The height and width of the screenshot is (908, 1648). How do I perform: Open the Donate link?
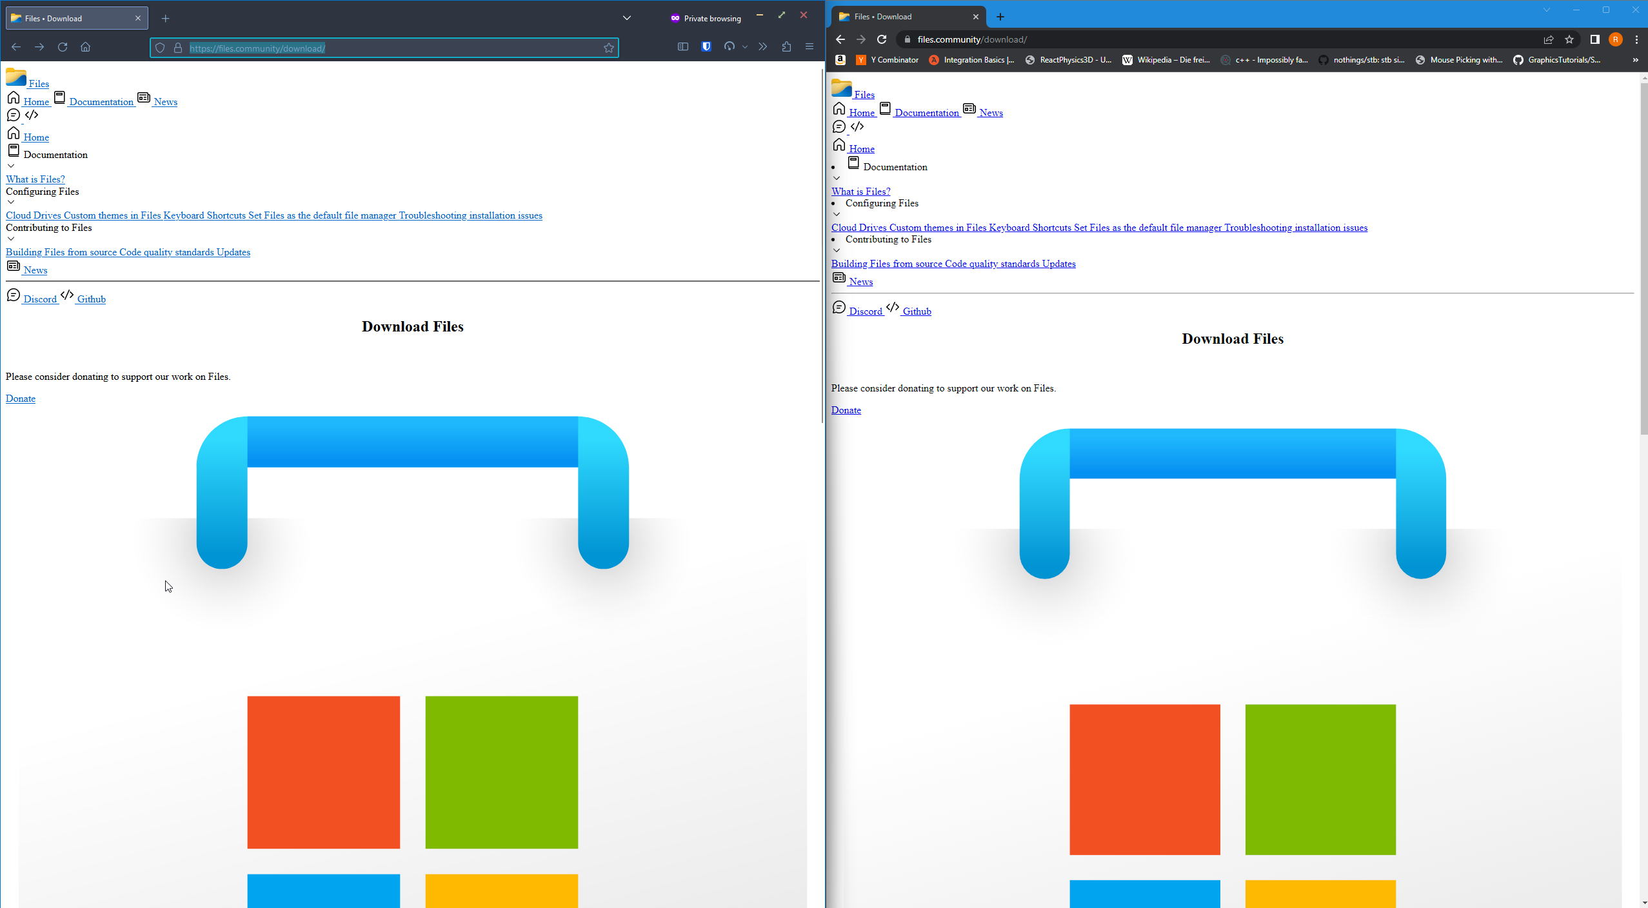pyautogui.click(x=20, y=399)
